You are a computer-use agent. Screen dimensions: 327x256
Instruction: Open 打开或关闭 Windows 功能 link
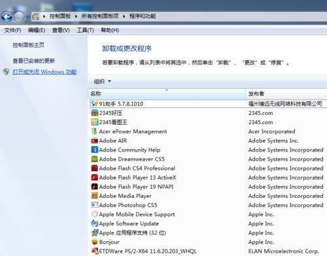tap(44, 72)
